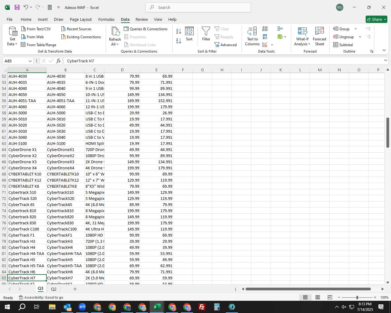Image resolution: width=391 pixels, height=313 pixels.
Task: Import data From Web
Action: pyautogui.click(x=33, y=37)
